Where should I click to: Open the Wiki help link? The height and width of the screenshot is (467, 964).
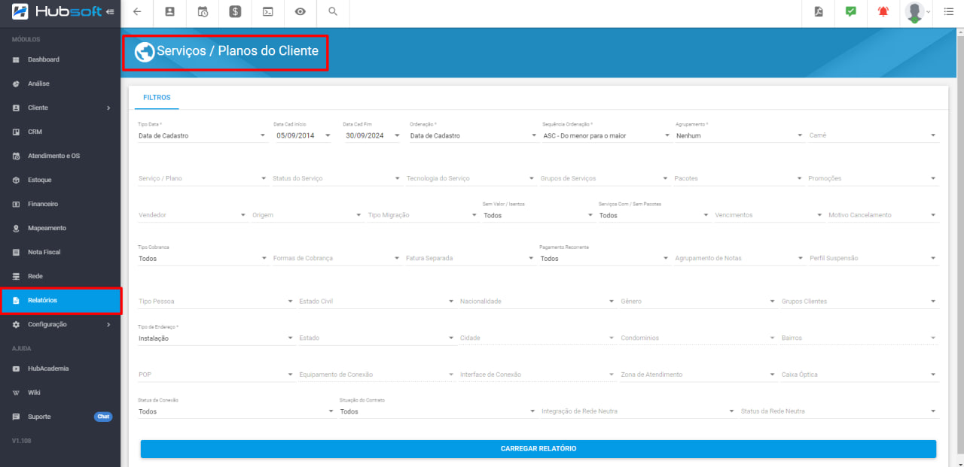60,393
